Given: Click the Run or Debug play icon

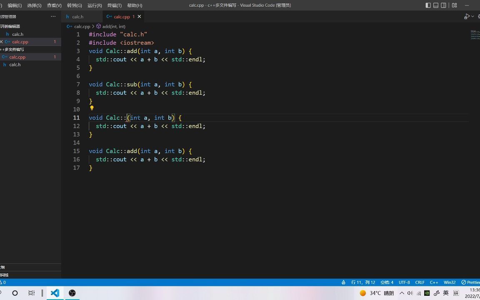Looking at the screenshot, I should [x=467, y=17].
